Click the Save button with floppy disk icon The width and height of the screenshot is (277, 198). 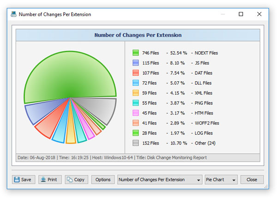[x=22, y=180]
